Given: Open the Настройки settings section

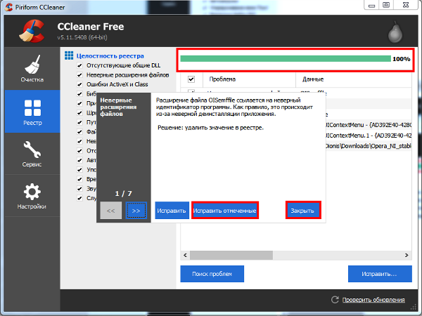Looking at the screenshot, I should [x=32, y=196].
